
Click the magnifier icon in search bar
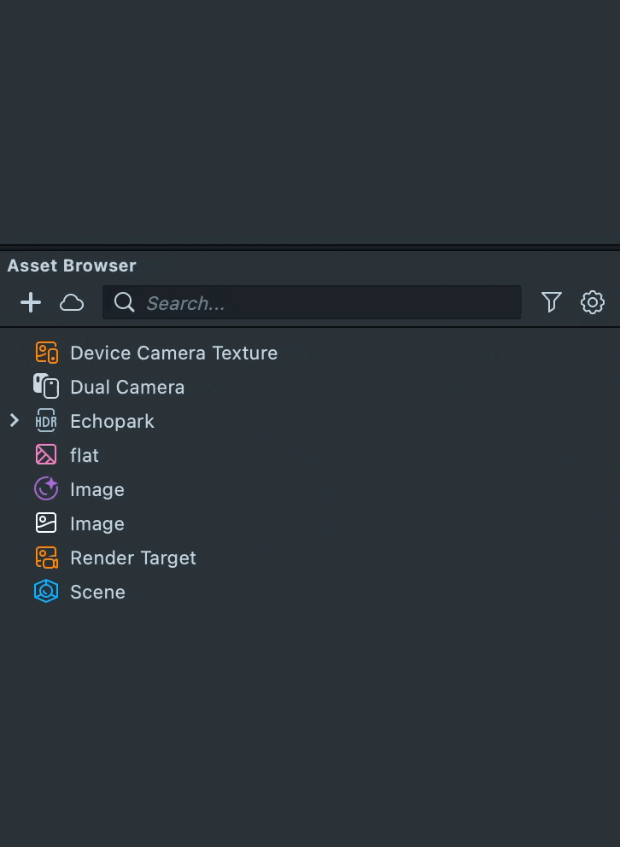coord(125,302)
